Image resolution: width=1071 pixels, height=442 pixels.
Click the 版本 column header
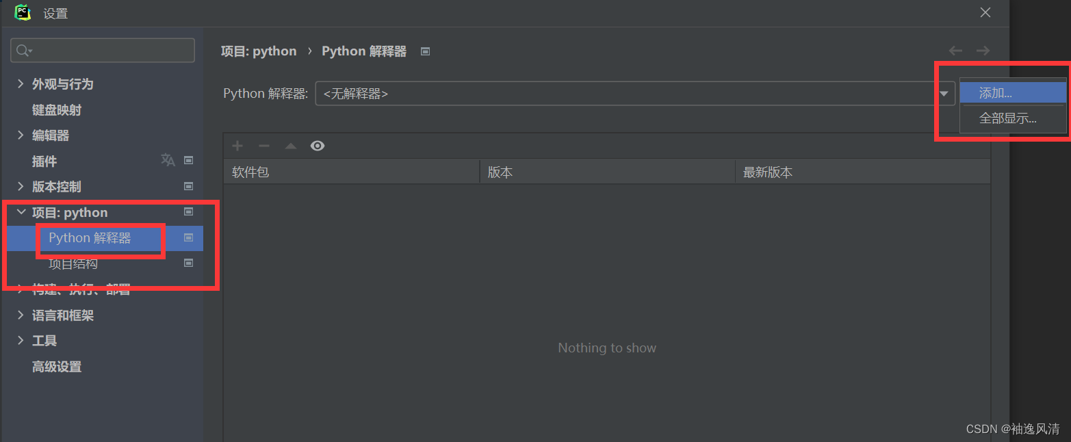(x=608, y=172)
